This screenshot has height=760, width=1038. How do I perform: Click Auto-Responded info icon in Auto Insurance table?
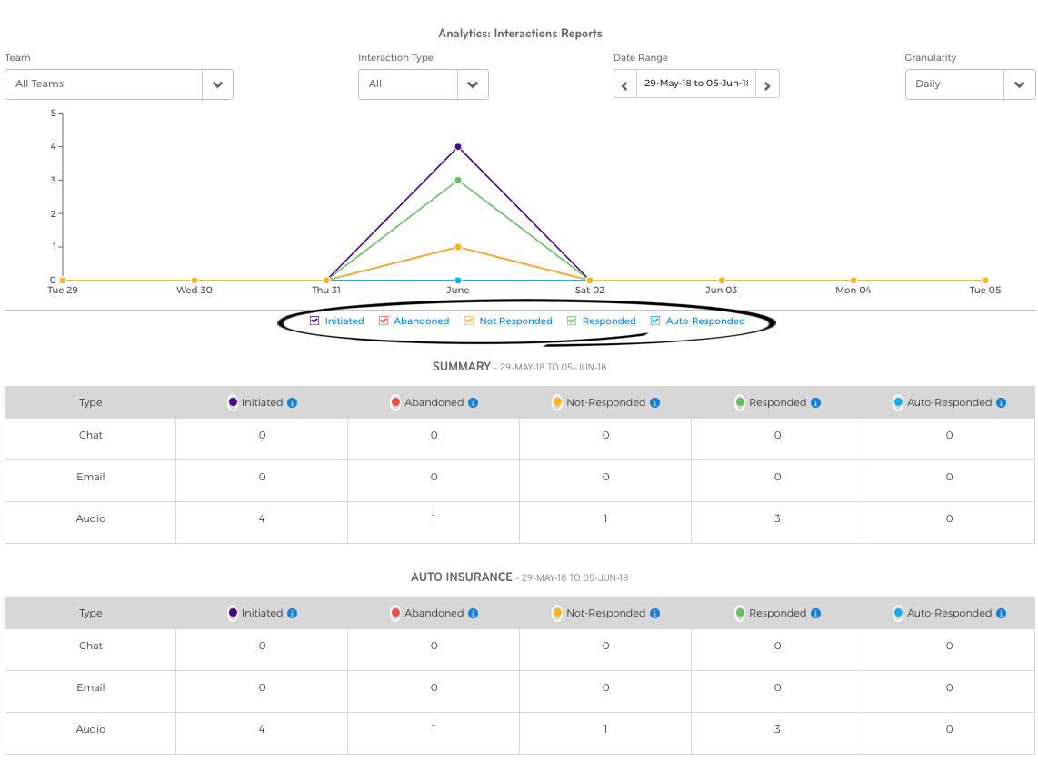[x=1001, y=614]
